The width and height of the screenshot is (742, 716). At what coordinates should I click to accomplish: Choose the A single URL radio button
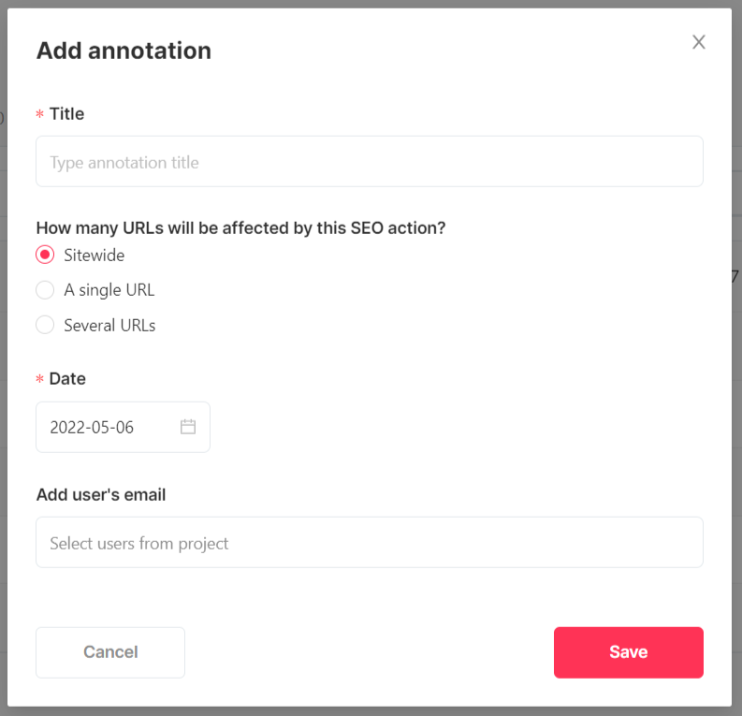click(45, 290)
